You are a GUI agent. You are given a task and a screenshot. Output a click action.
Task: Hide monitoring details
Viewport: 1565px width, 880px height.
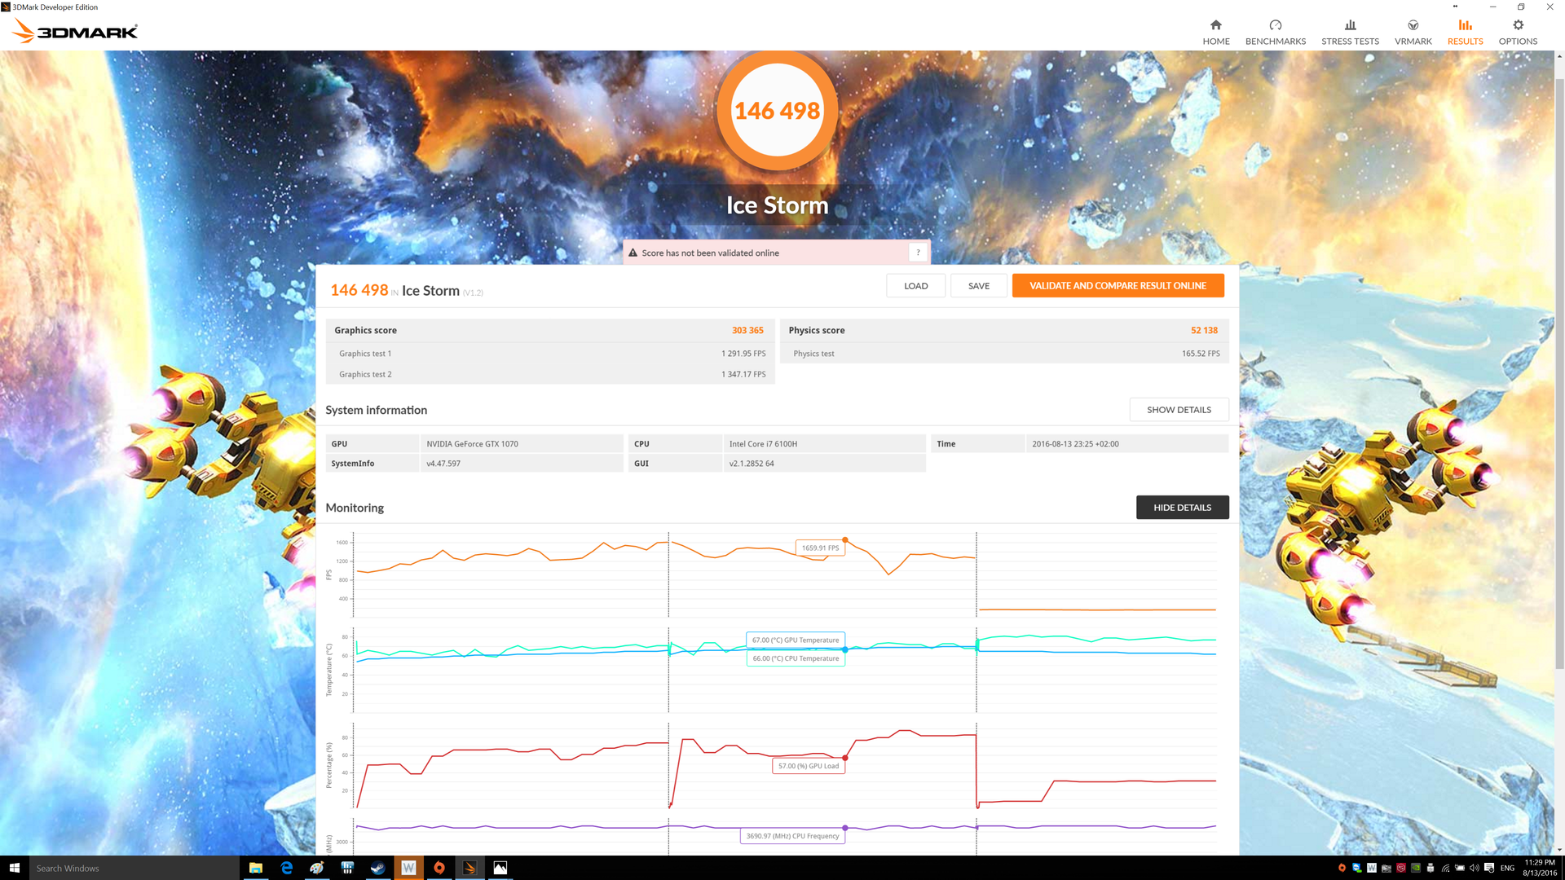click(1182, 508)
